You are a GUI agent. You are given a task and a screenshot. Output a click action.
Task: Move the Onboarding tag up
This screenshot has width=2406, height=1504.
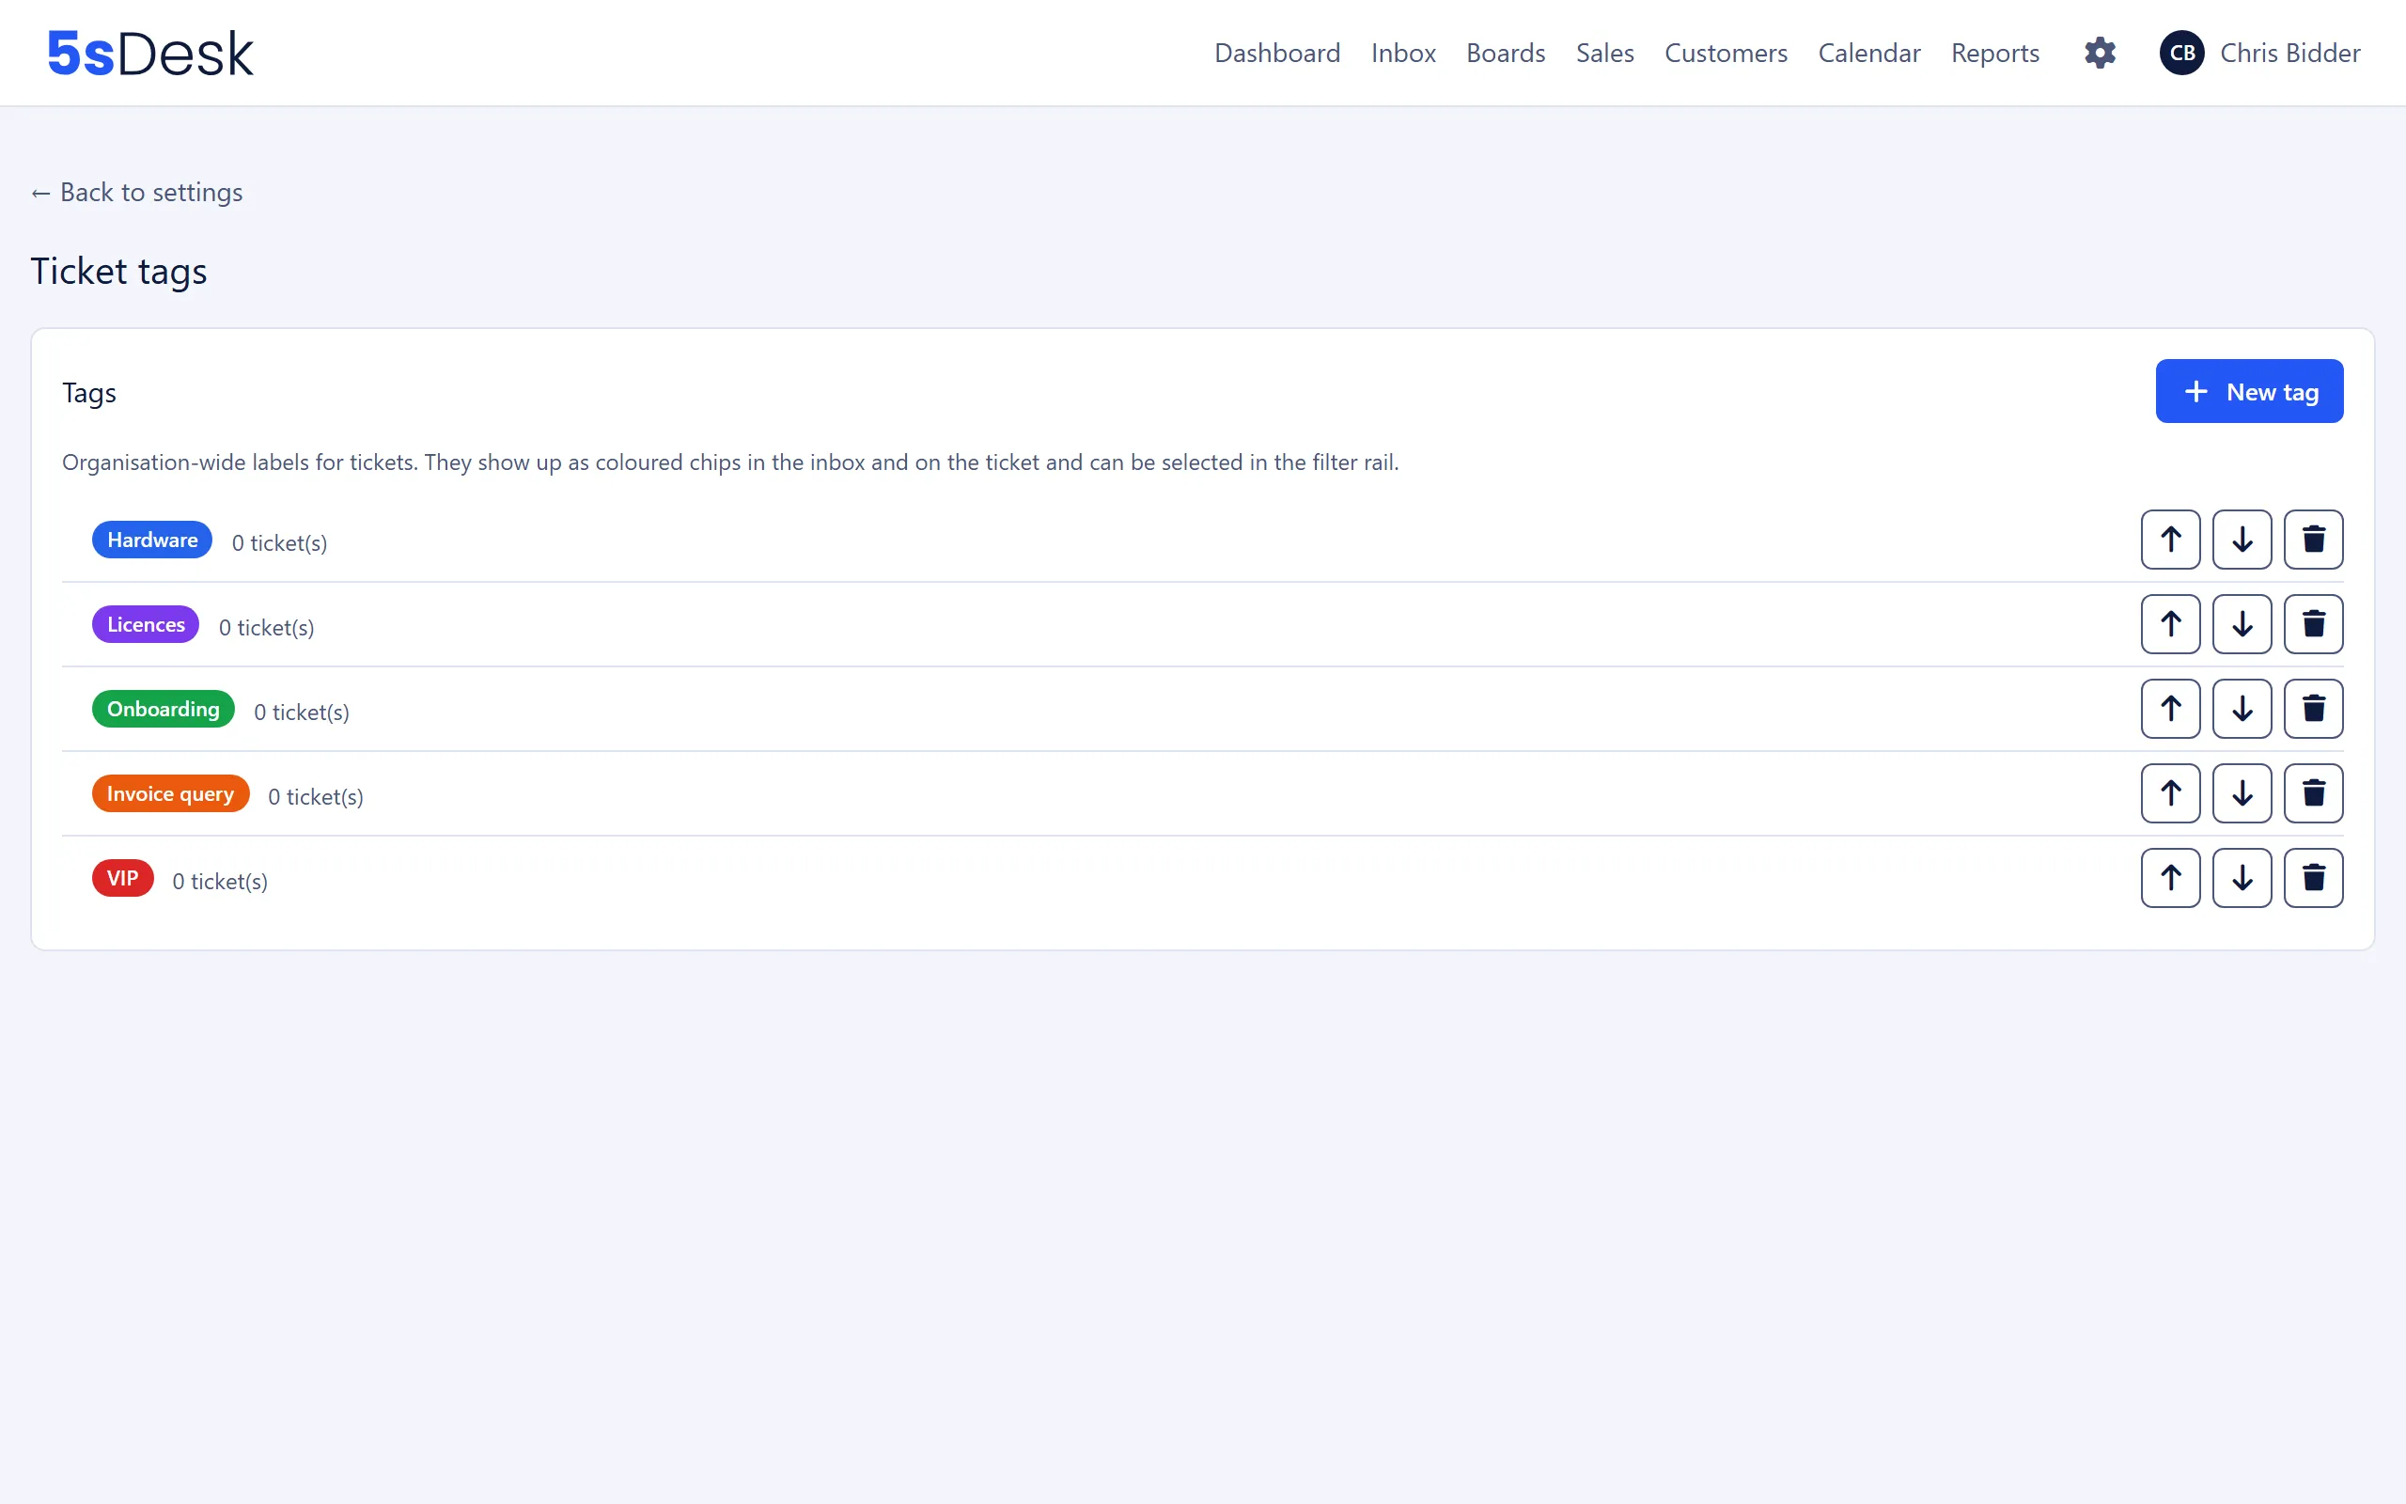2170,708
